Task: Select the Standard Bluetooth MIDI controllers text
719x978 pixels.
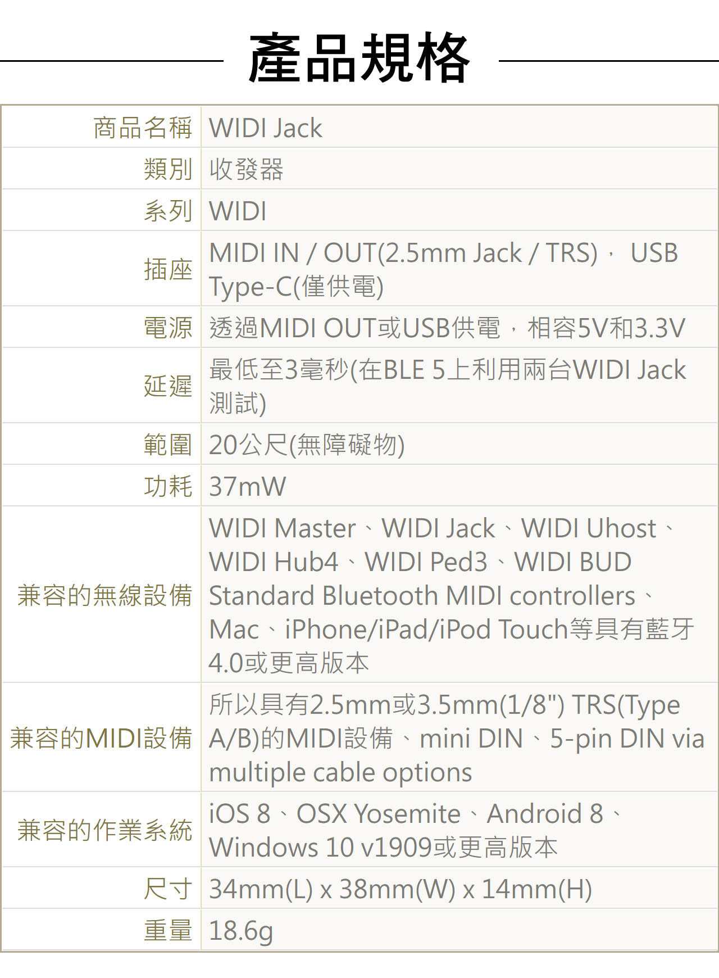Action: pos(422,595)
